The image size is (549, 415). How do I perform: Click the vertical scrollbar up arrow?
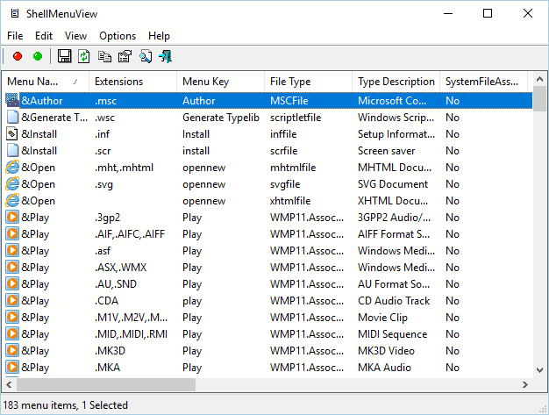pos(539,80)
